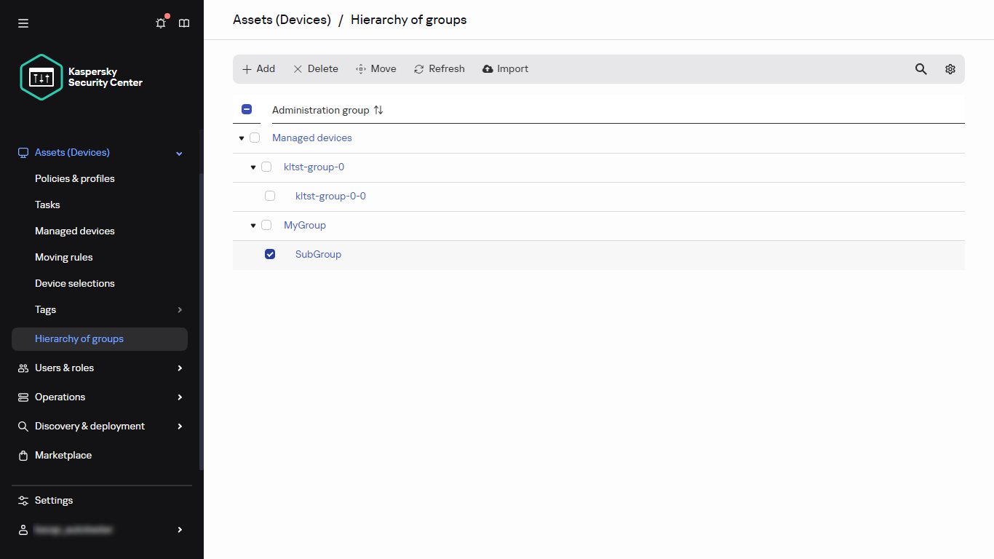Viewport: 994px width, 559px height.
Task: Check the kltst-group-0-0 checkbox
Action: pos(270,196)
